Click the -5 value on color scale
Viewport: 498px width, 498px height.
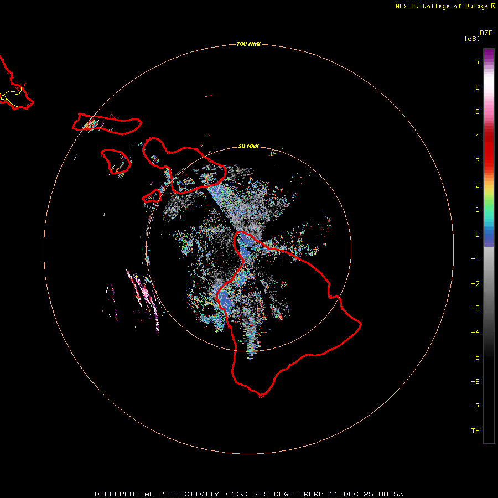(475, 357)
